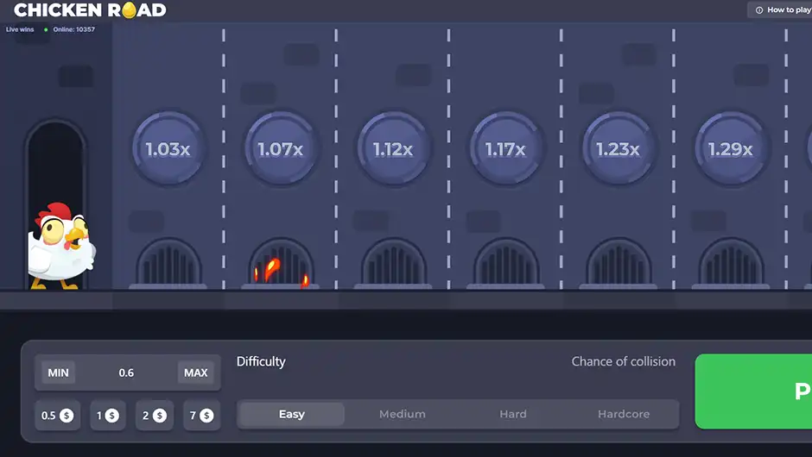Select Hard difficulty
The width and height of the screenshot is (812, 457).
coord(513,414)
